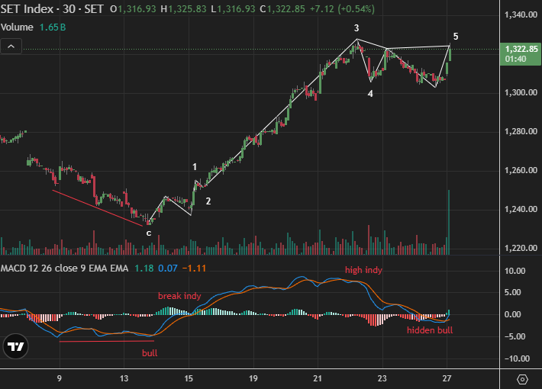Select the signal line value −1.11
Viewport: 542px width, 389px height.
pyautogui.click(x=194, y=268)
